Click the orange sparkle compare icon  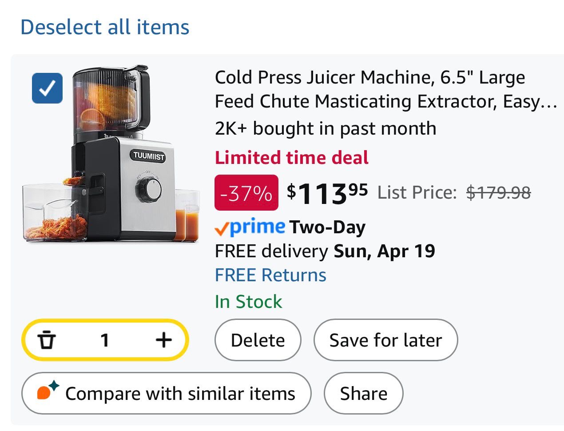click(48, 391)
